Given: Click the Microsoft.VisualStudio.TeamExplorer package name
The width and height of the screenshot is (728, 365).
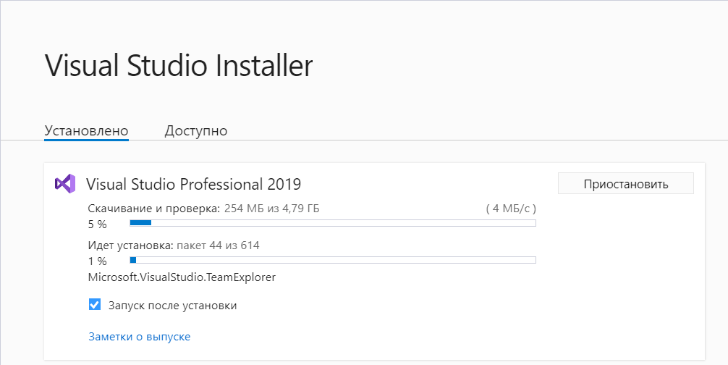Looking at the screenshot, I should 182,277.
